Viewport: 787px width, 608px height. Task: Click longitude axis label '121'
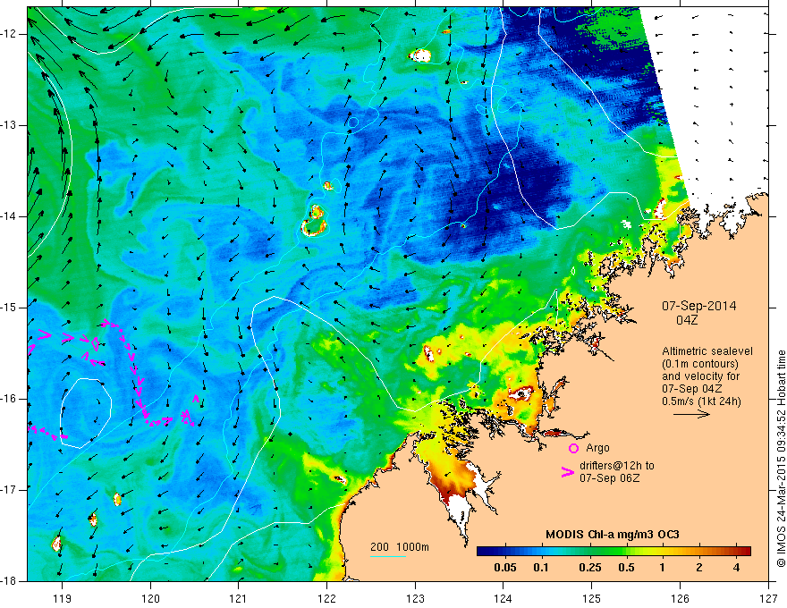click(239, 598)
